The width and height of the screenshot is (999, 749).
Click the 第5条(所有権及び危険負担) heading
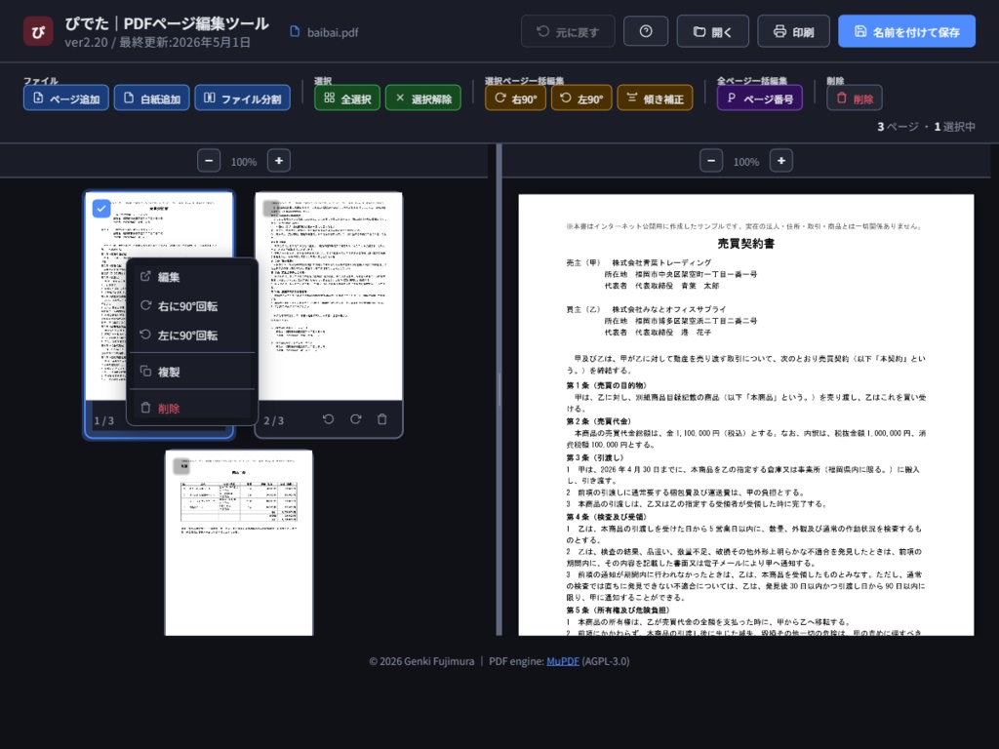point(618,610)
